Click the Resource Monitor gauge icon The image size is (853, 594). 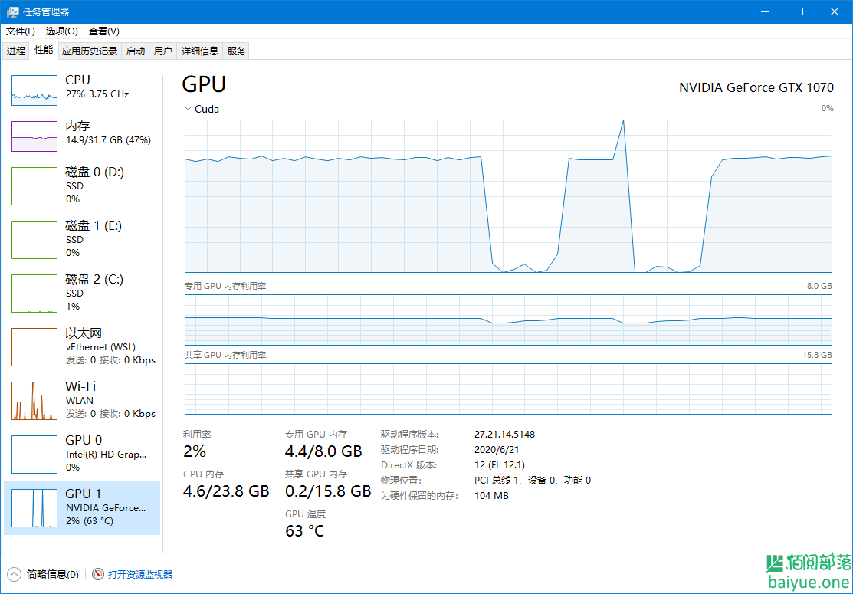click(x=98, y=574)
